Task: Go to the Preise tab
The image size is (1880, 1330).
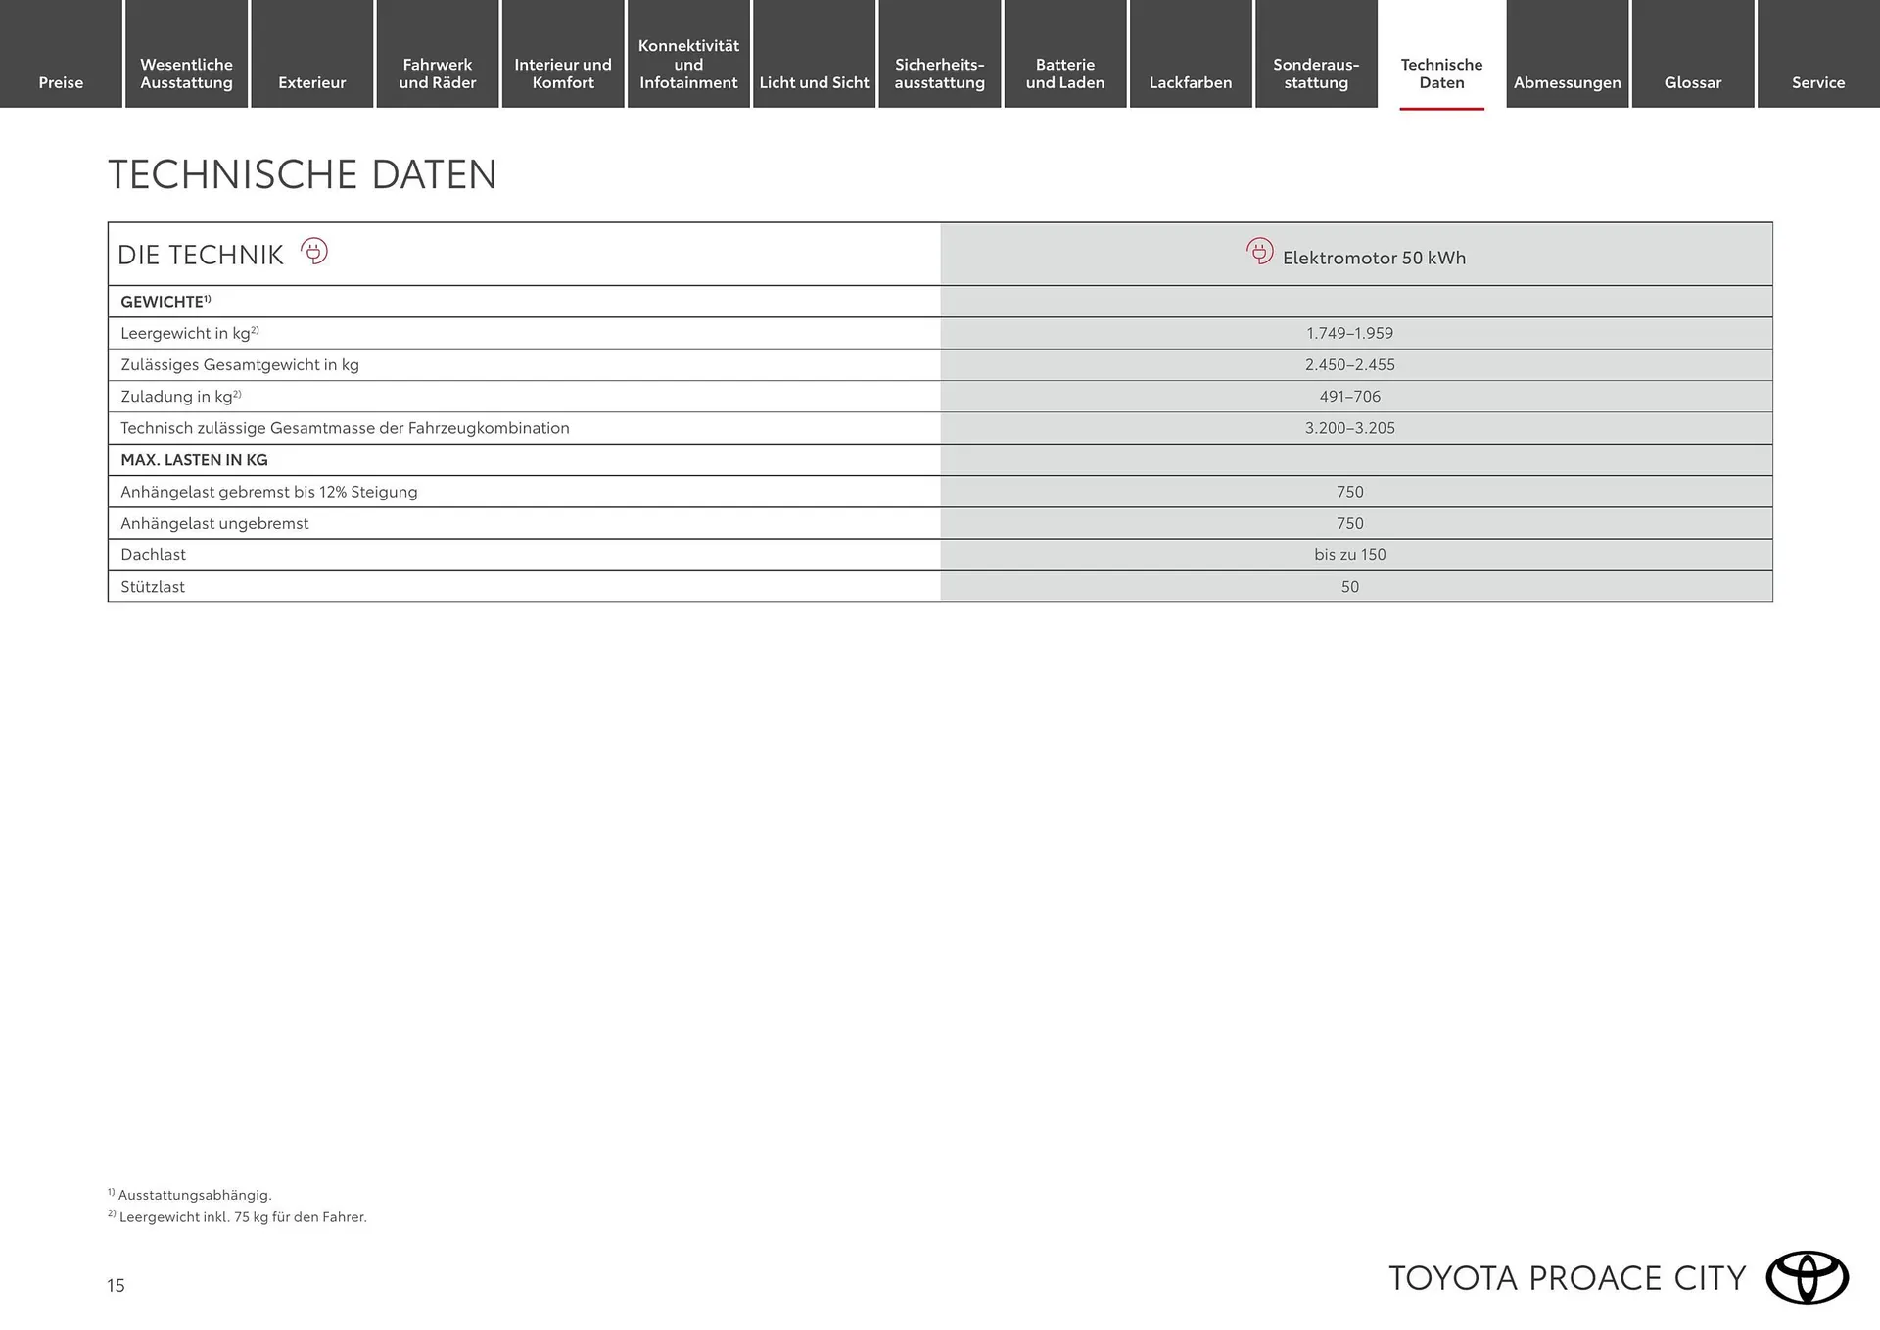Action: click(61, 82)
